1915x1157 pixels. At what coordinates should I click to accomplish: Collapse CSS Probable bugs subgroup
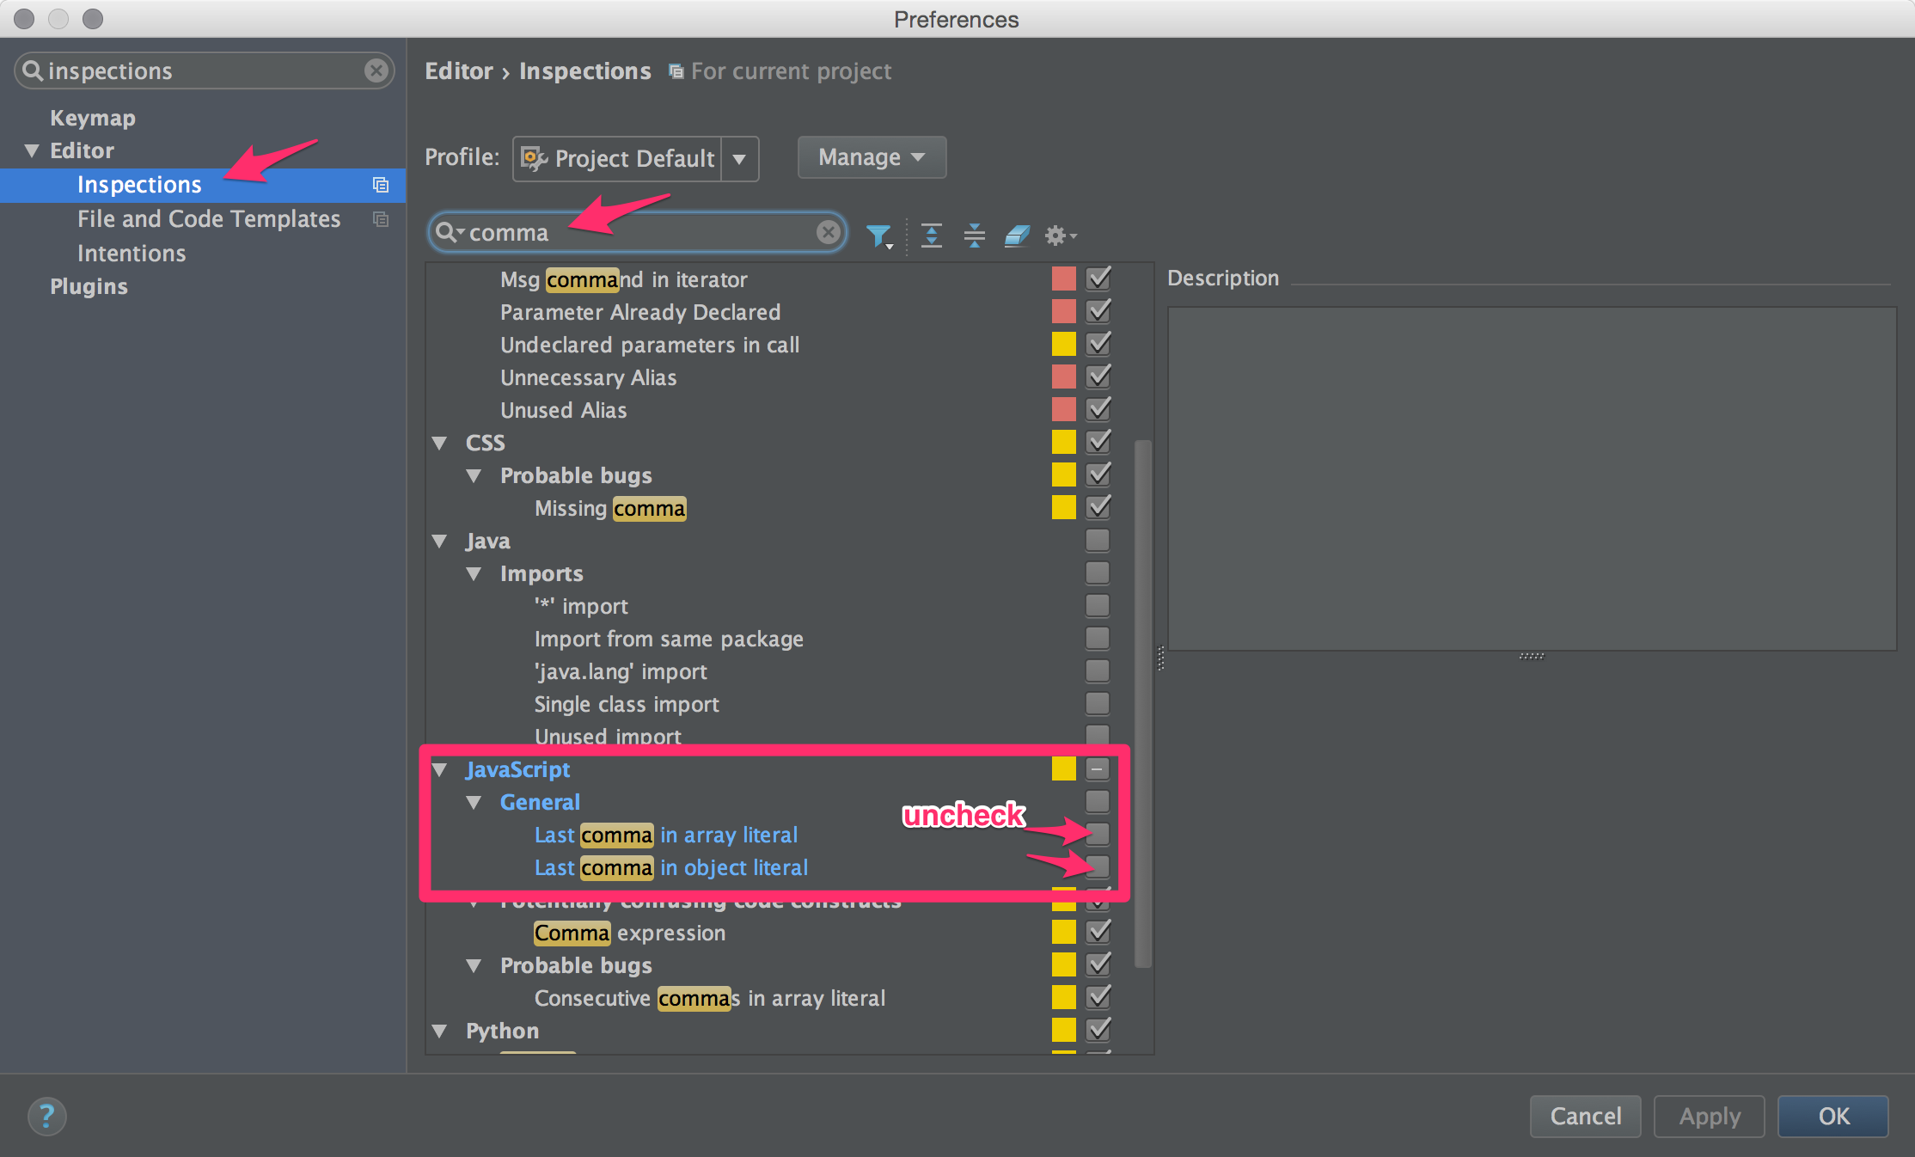[474, 476]
